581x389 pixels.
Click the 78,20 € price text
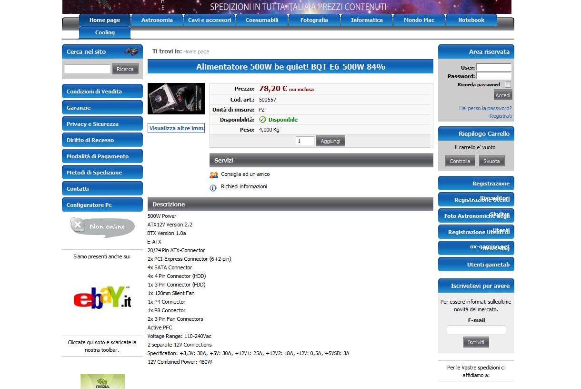pos(273,89)
